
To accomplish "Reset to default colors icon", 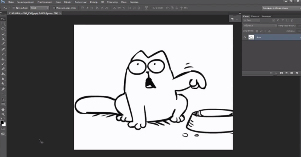I will tap(2, 118).
